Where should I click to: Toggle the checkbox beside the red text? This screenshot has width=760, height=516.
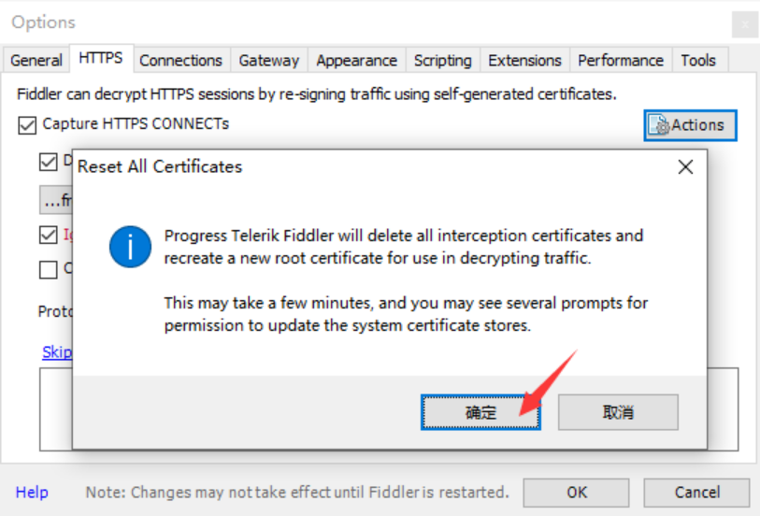coord(49,235)
